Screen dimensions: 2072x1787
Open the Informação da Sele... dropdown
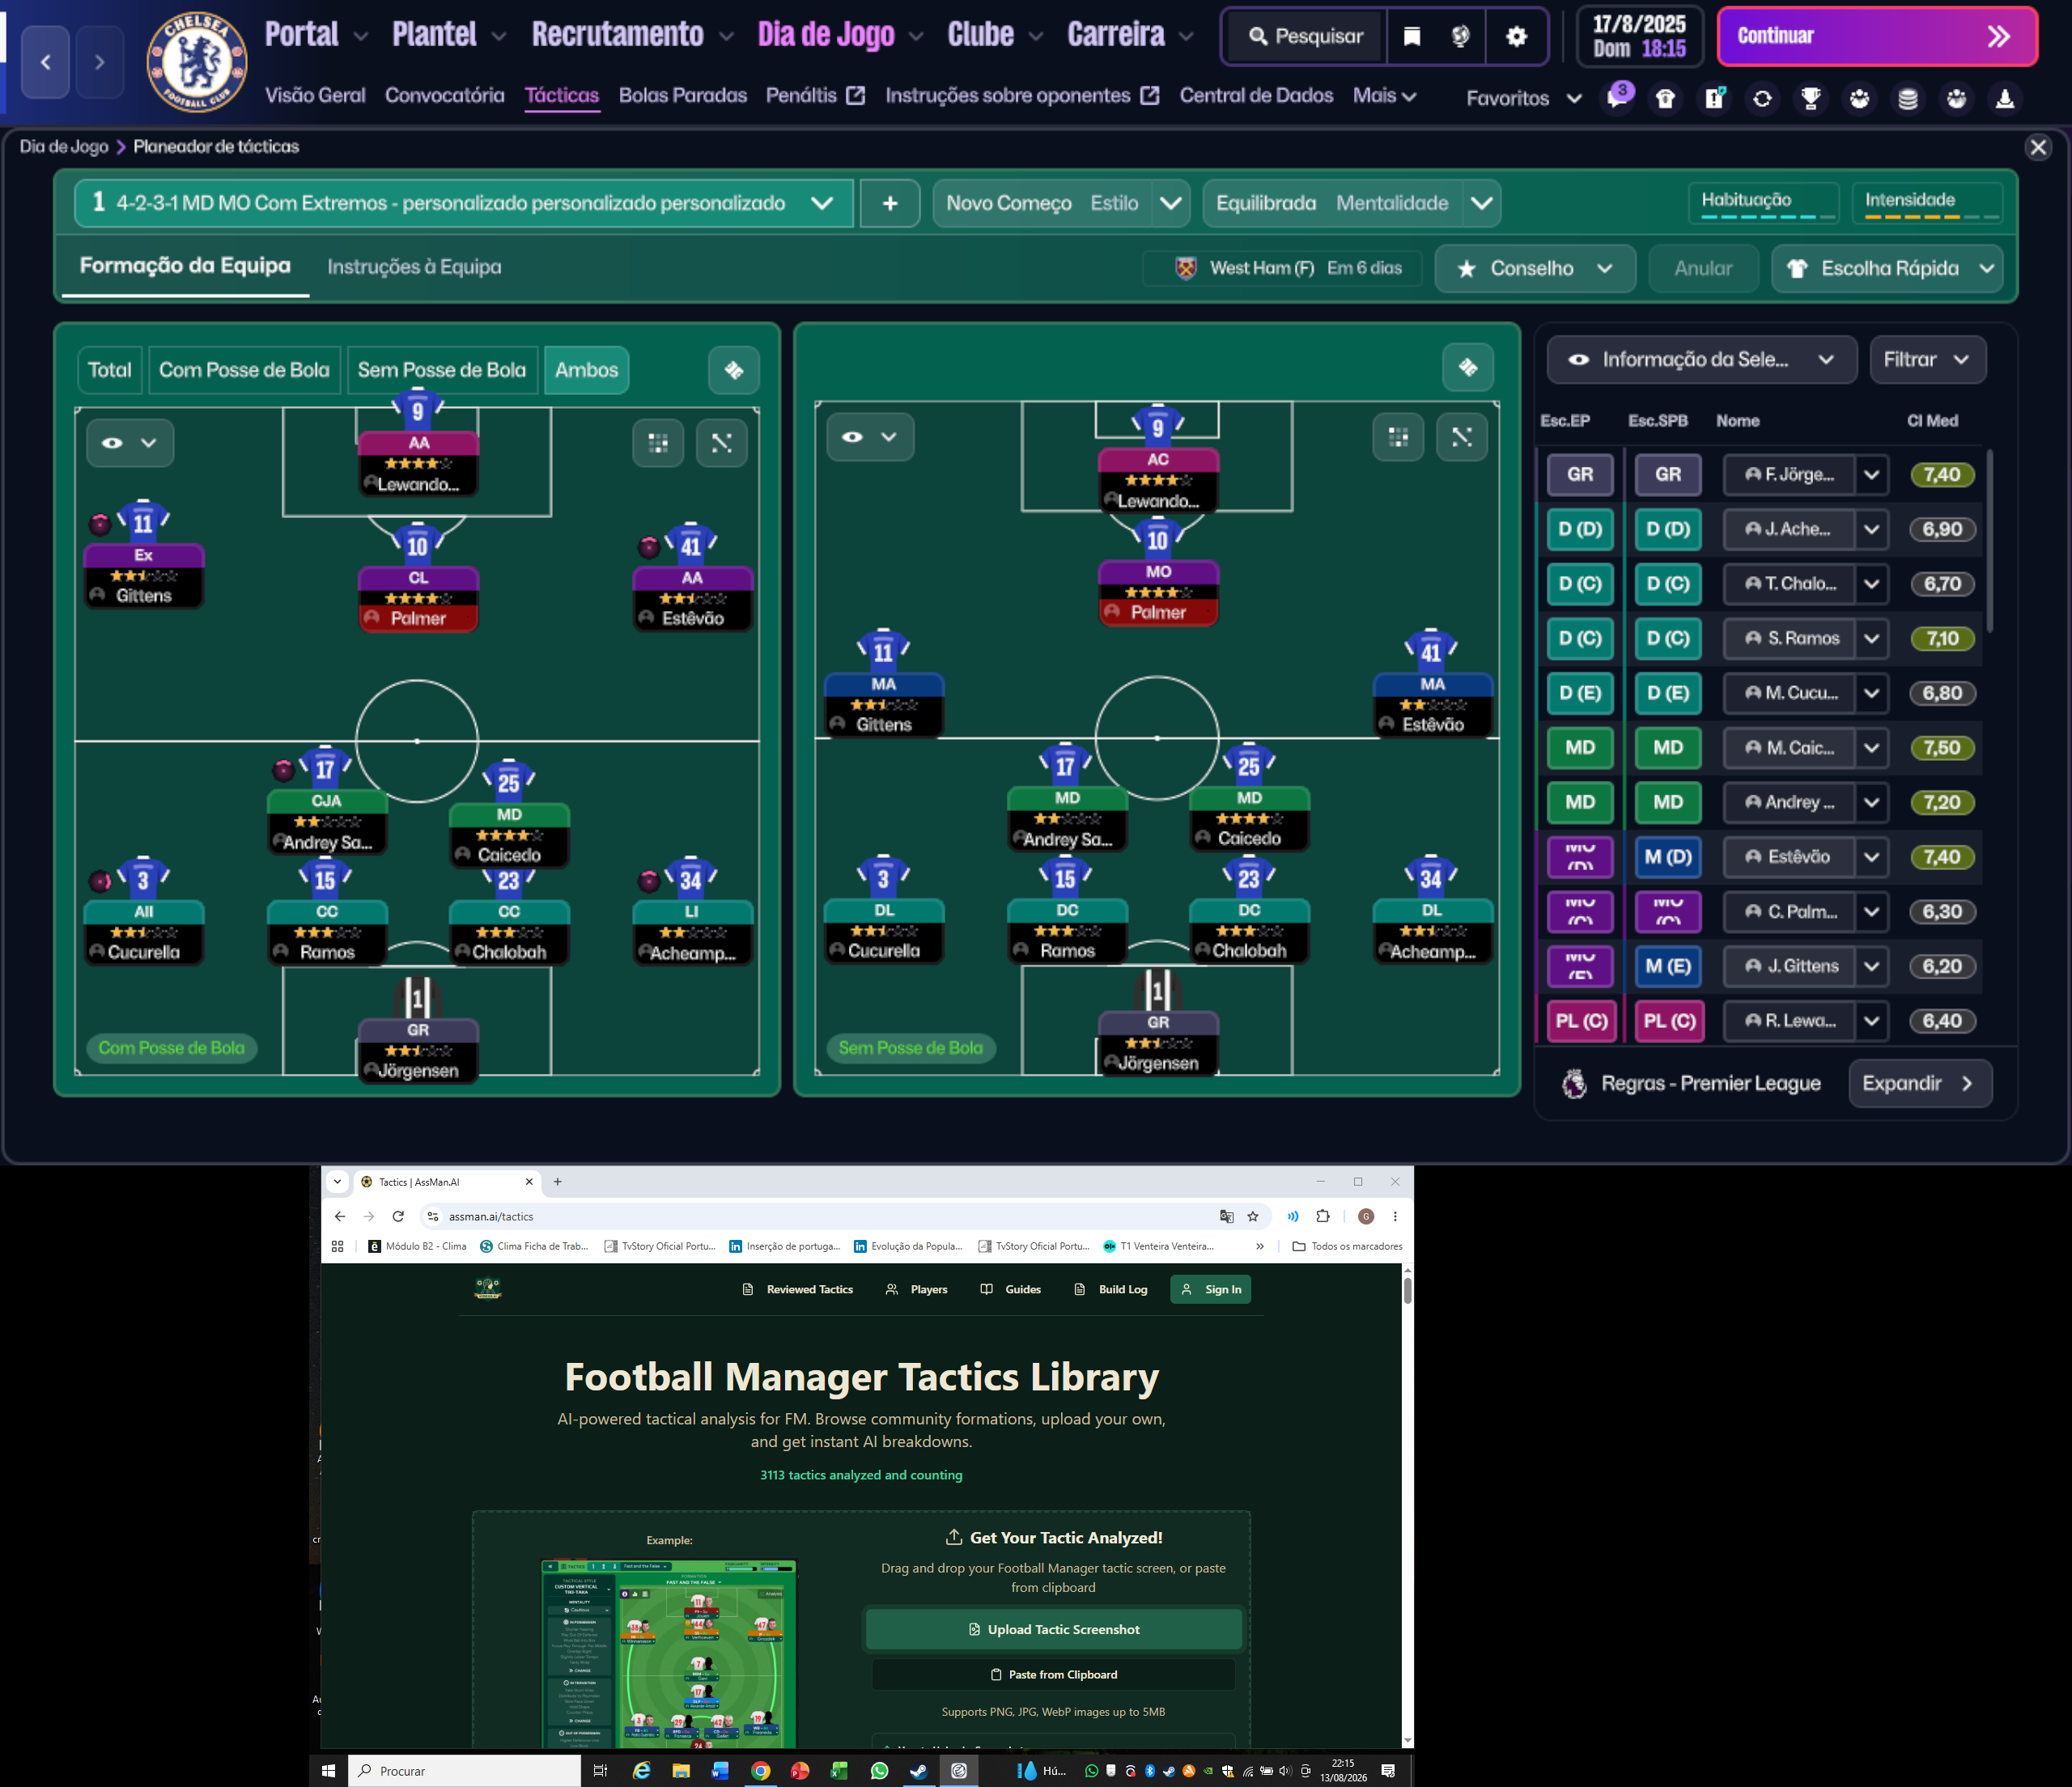click(1701, 359)
